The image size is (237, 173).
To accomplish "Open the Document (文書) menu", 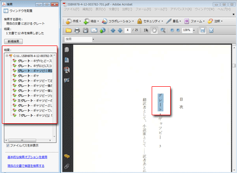I will pyautogui.click(x=114, y=9).
